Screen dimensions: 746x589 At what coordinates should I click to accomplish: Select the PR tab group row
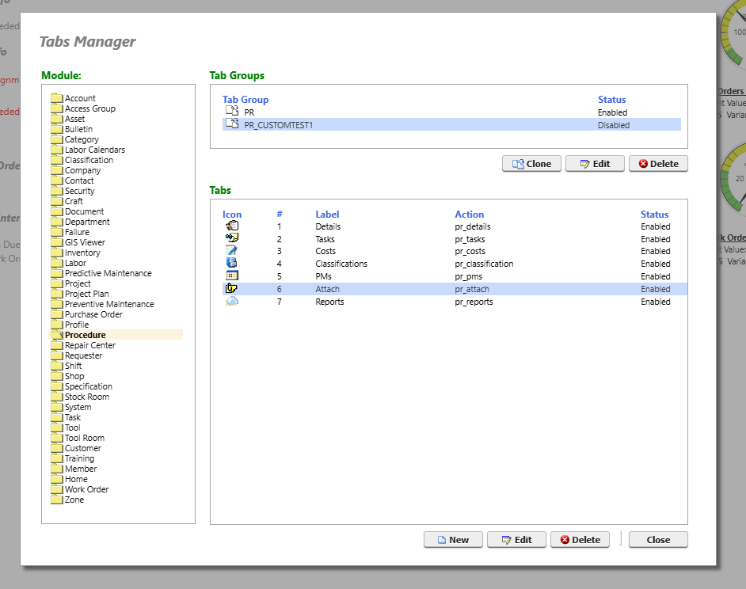pyautogui.click(x=451, y=112)
